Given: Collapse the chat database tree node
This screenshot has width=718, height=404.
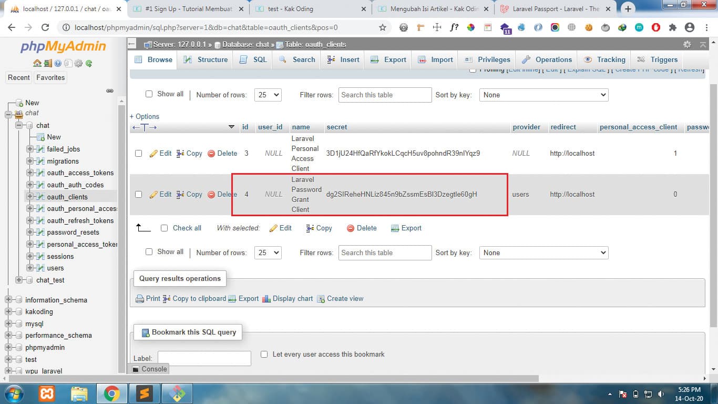Looking at the screenshot, I should click(x=18, y=125).
